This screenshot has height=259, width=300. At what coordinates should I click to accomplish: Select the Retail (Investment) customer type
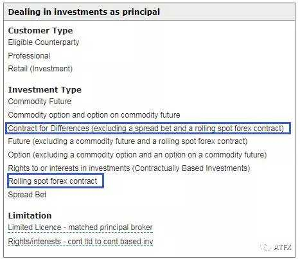click(x=40, y=69)
